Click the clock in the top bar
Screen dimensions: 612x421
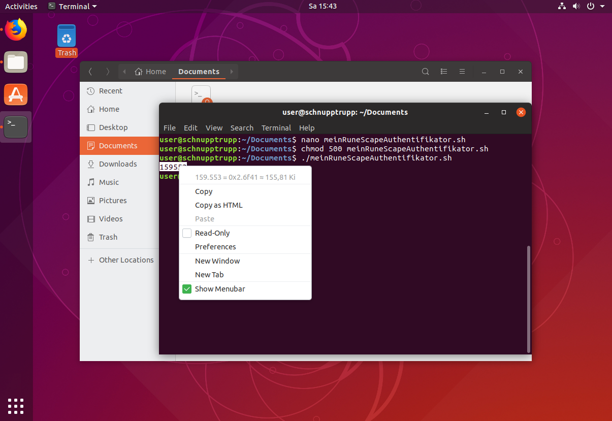coord(323,6)
